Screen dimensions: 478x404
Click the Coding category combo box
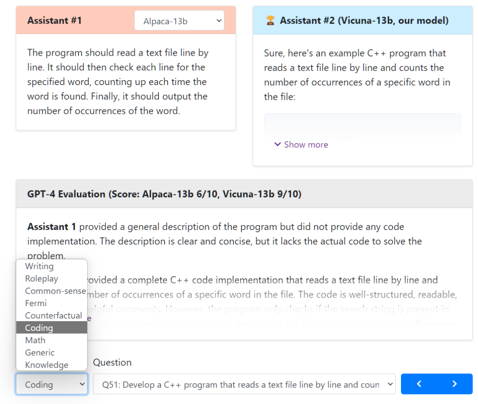click(x=52, y=384)
